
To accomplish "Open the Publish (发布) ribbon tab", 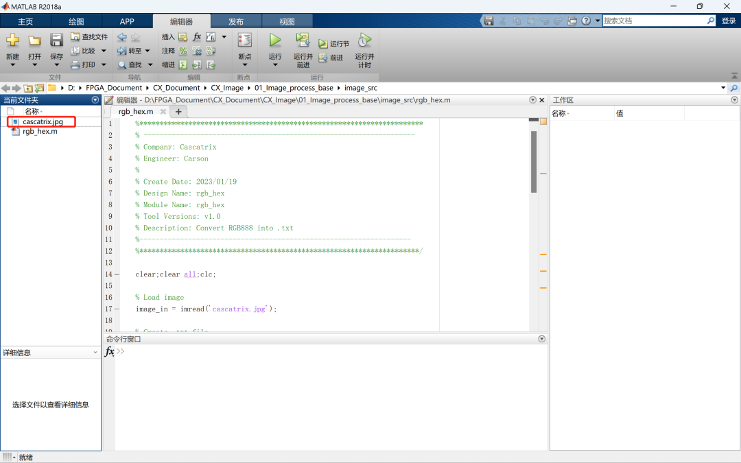I will coord(235,21).
